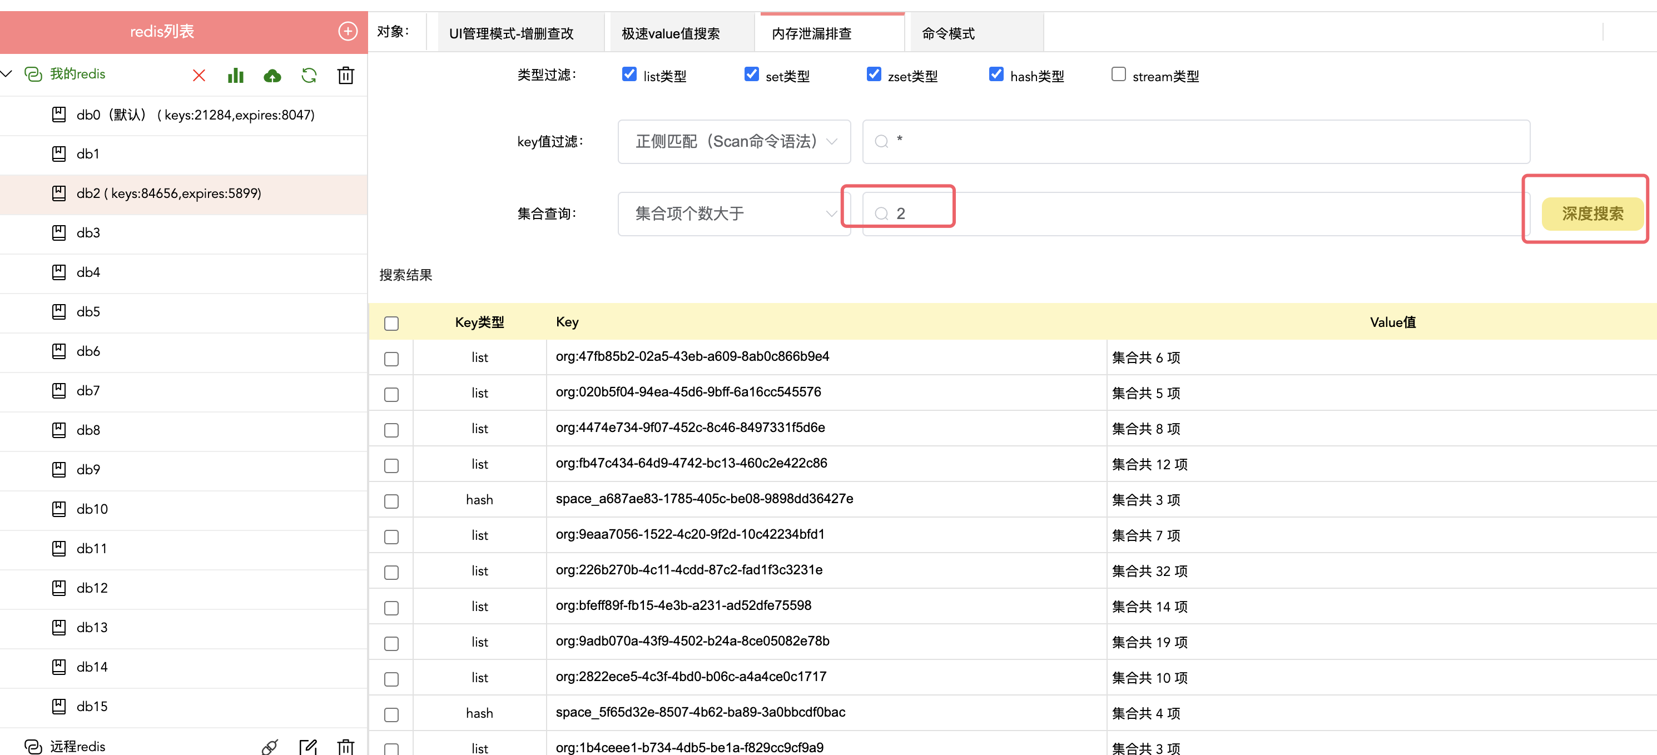Open the green bar chart statistics icon

235,76
